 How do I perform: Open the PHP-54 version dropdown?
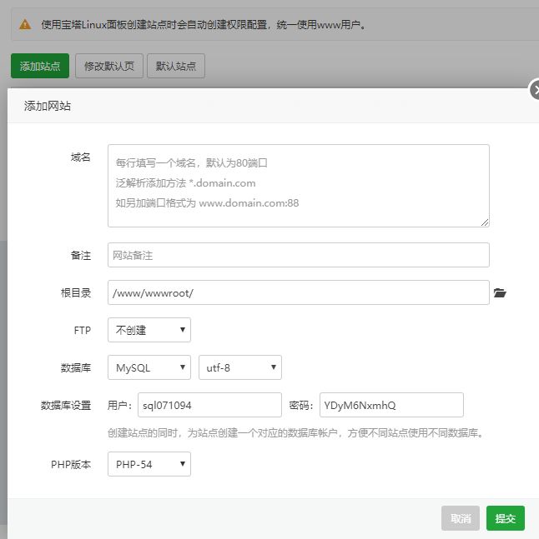click(x=149, y=464)
